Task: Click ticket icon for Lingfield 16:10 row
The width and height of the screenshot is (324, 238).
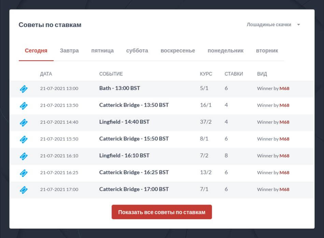Action: tap(24, 156)
